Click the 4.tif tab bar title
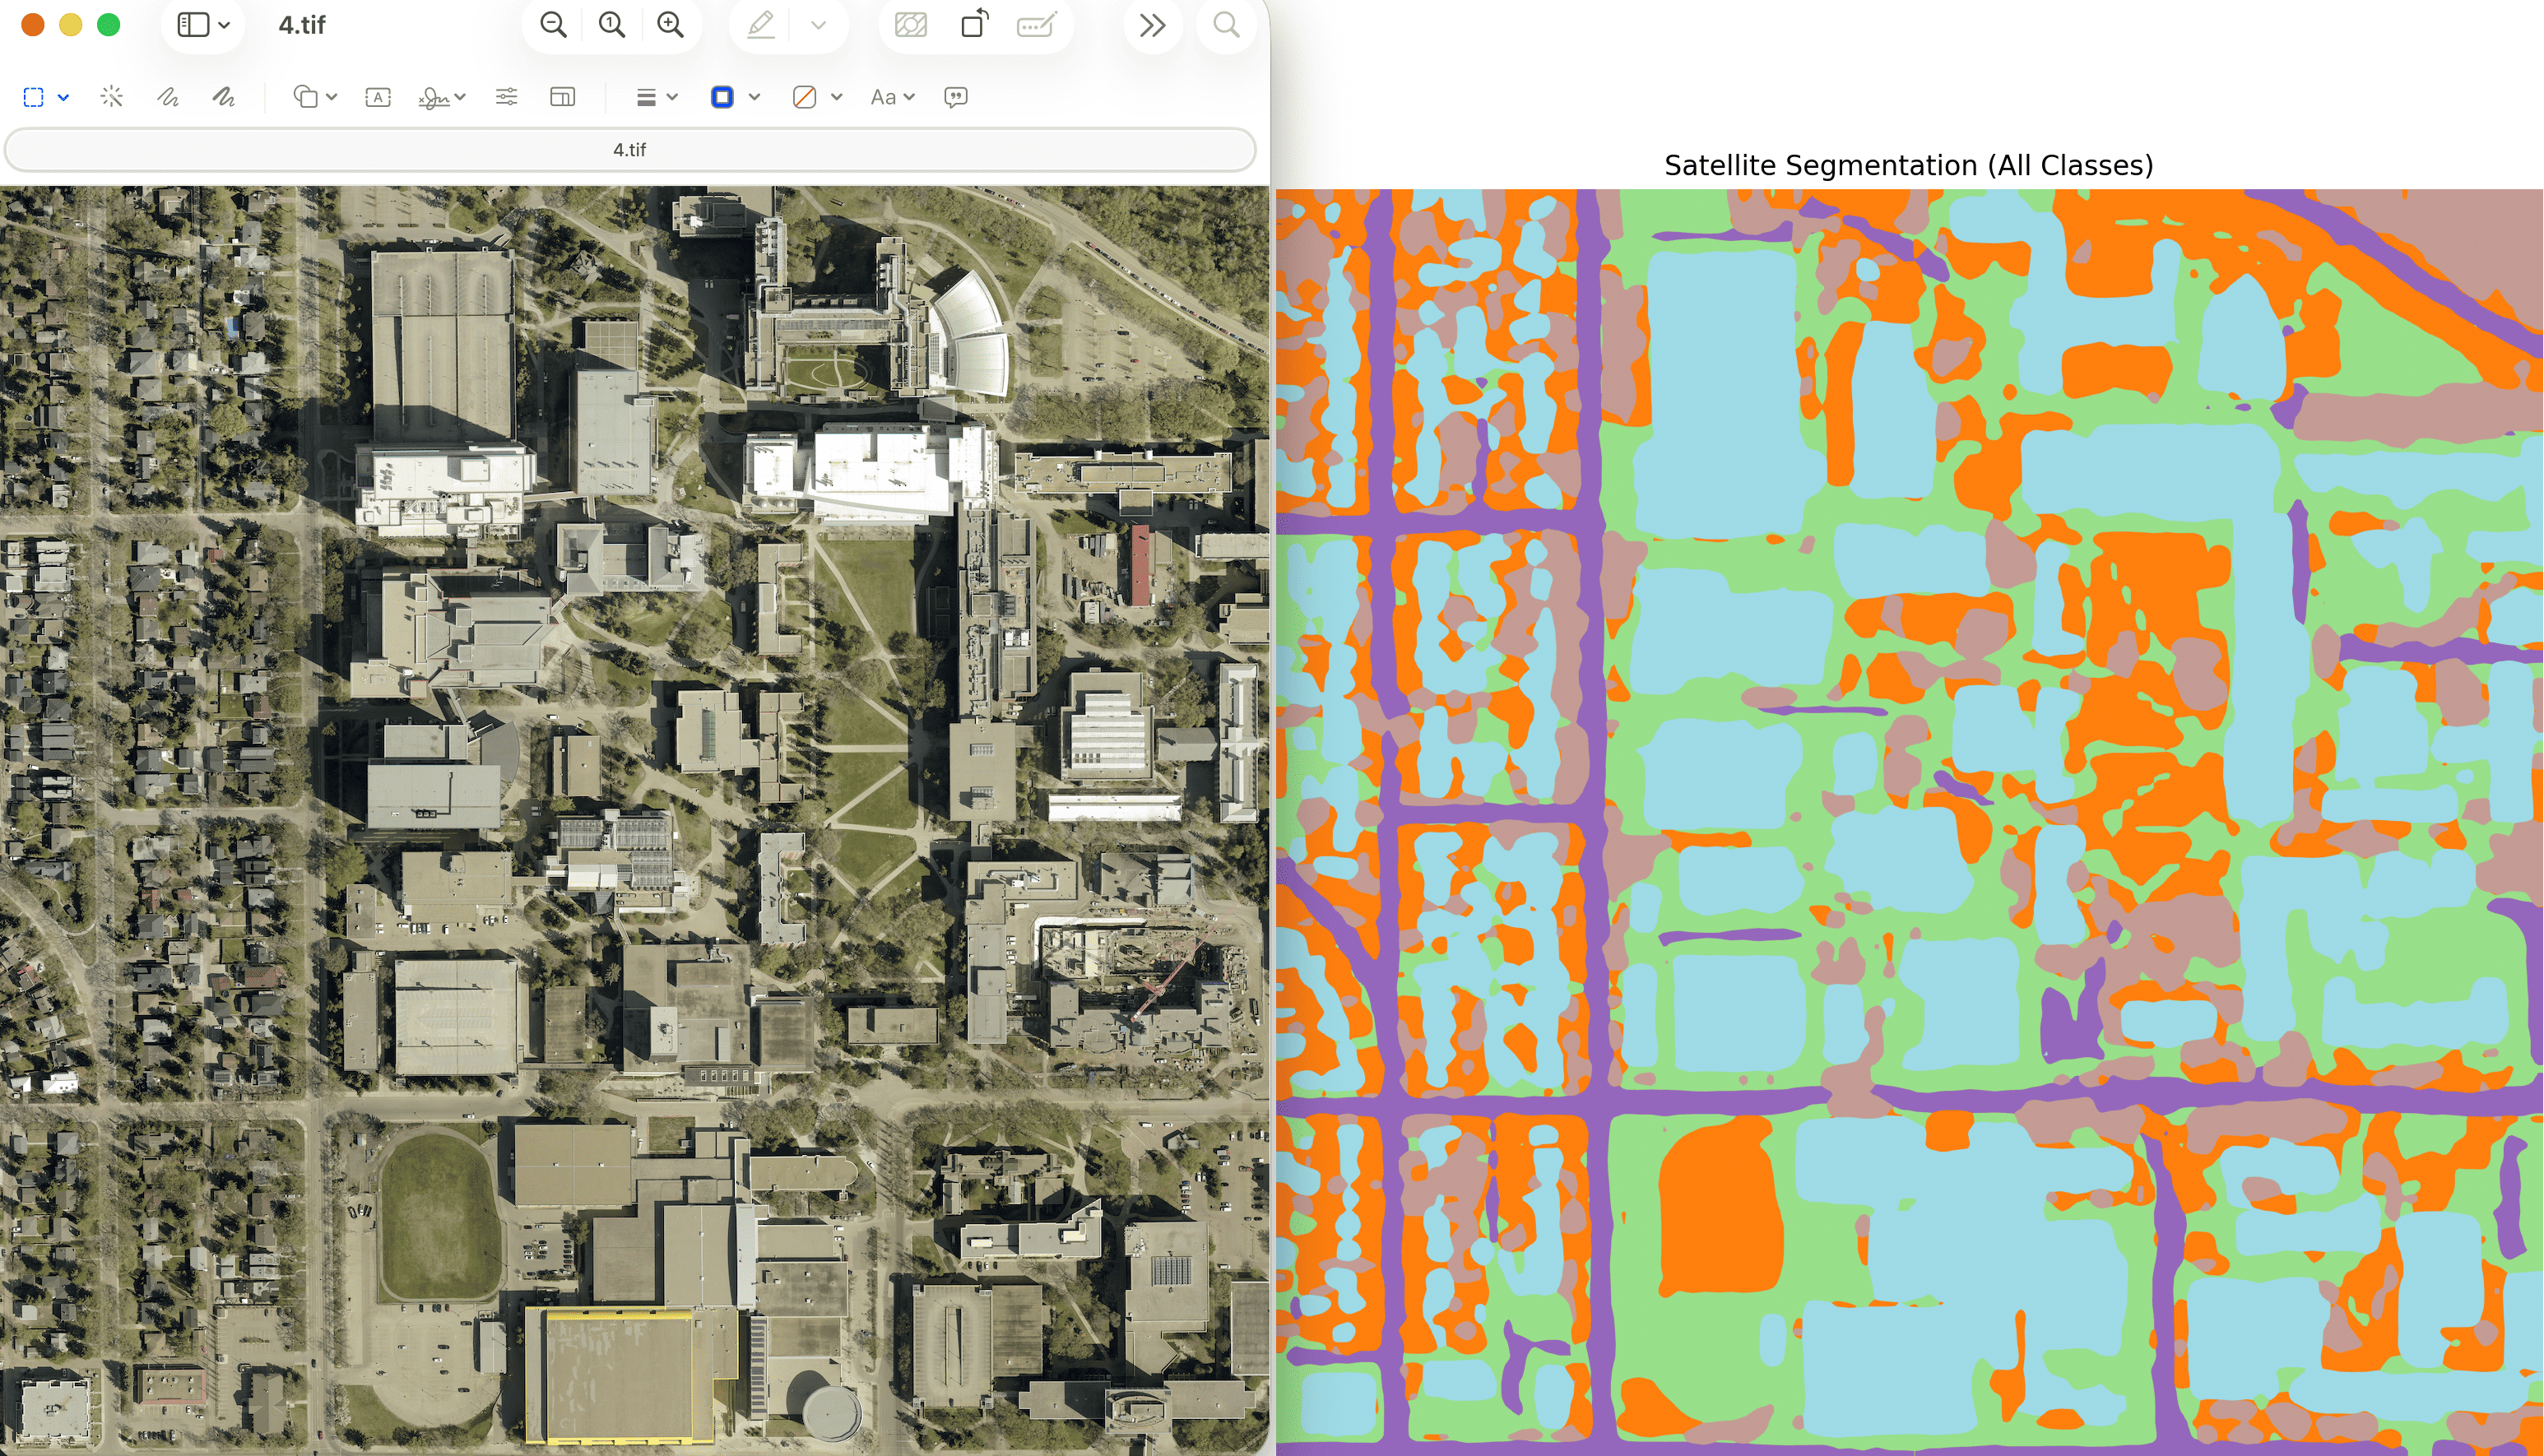Viewport: 2544px width, 1456px height. pyautogui.click(x=630, y=150)
